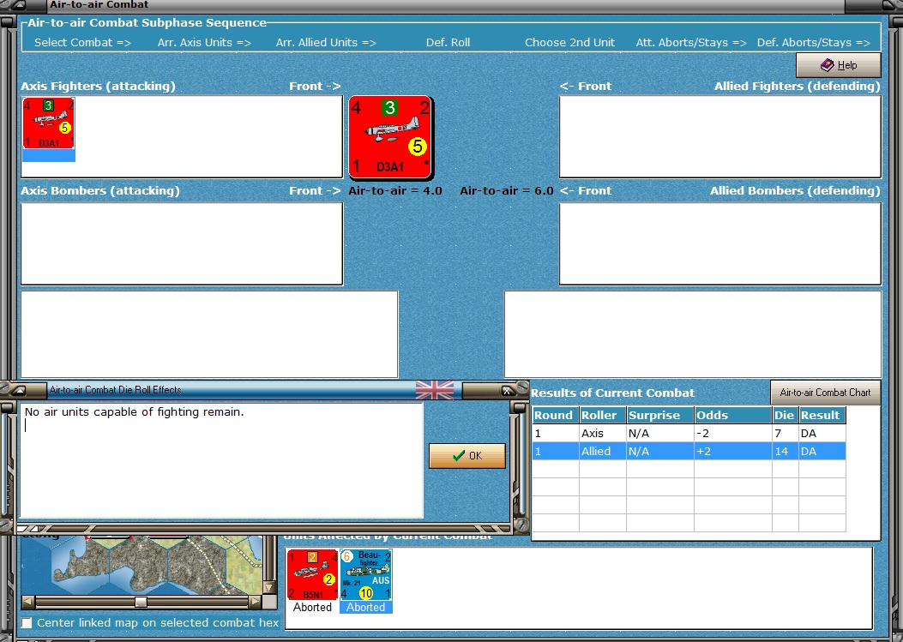Click the Att. Aborts/Stays subphase step
The image size is (903, 642).
click(x=691, y=43)
